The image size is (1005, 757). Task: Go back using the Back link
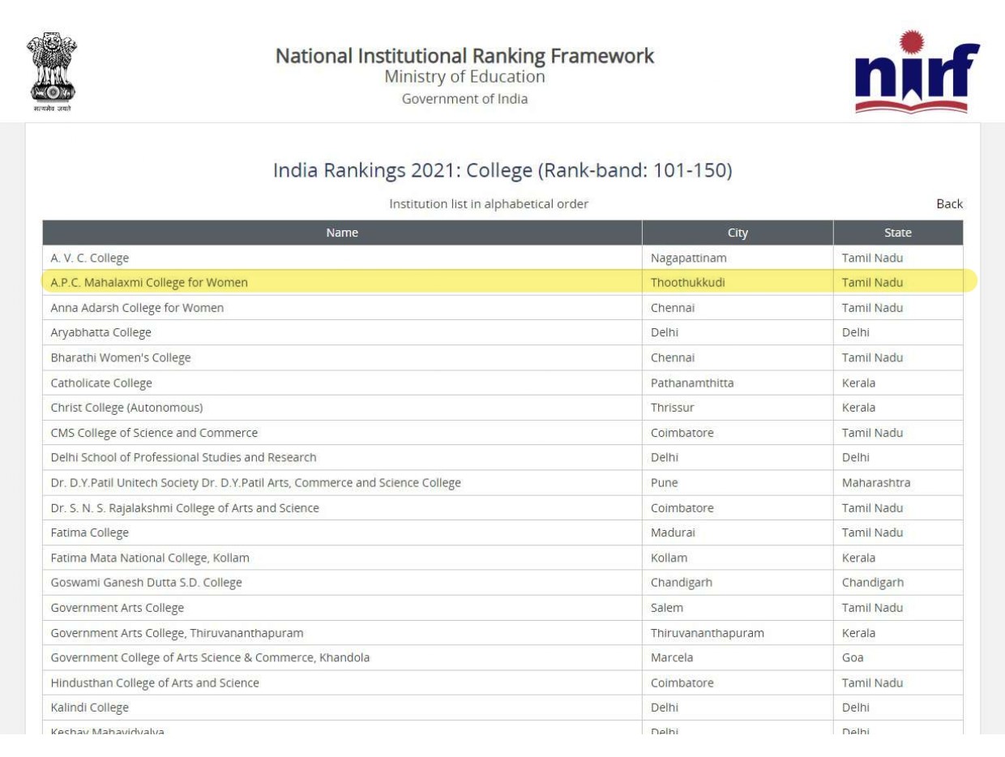click(x=949, y=204)
